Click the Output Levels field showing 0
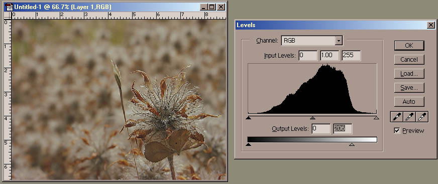438x184 pixels. (x=321, y=129)
